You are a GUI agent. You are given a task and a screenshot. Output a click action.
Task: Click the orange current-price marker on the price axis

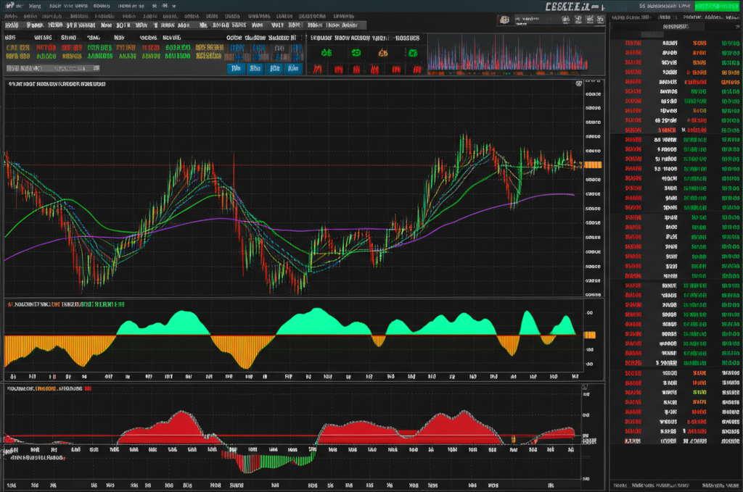point(593,164)
